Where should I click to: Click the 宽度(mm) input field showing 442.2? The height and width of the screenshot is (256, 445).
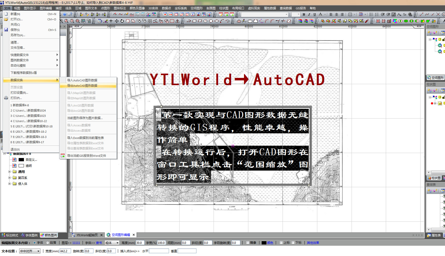click(65, 251)
